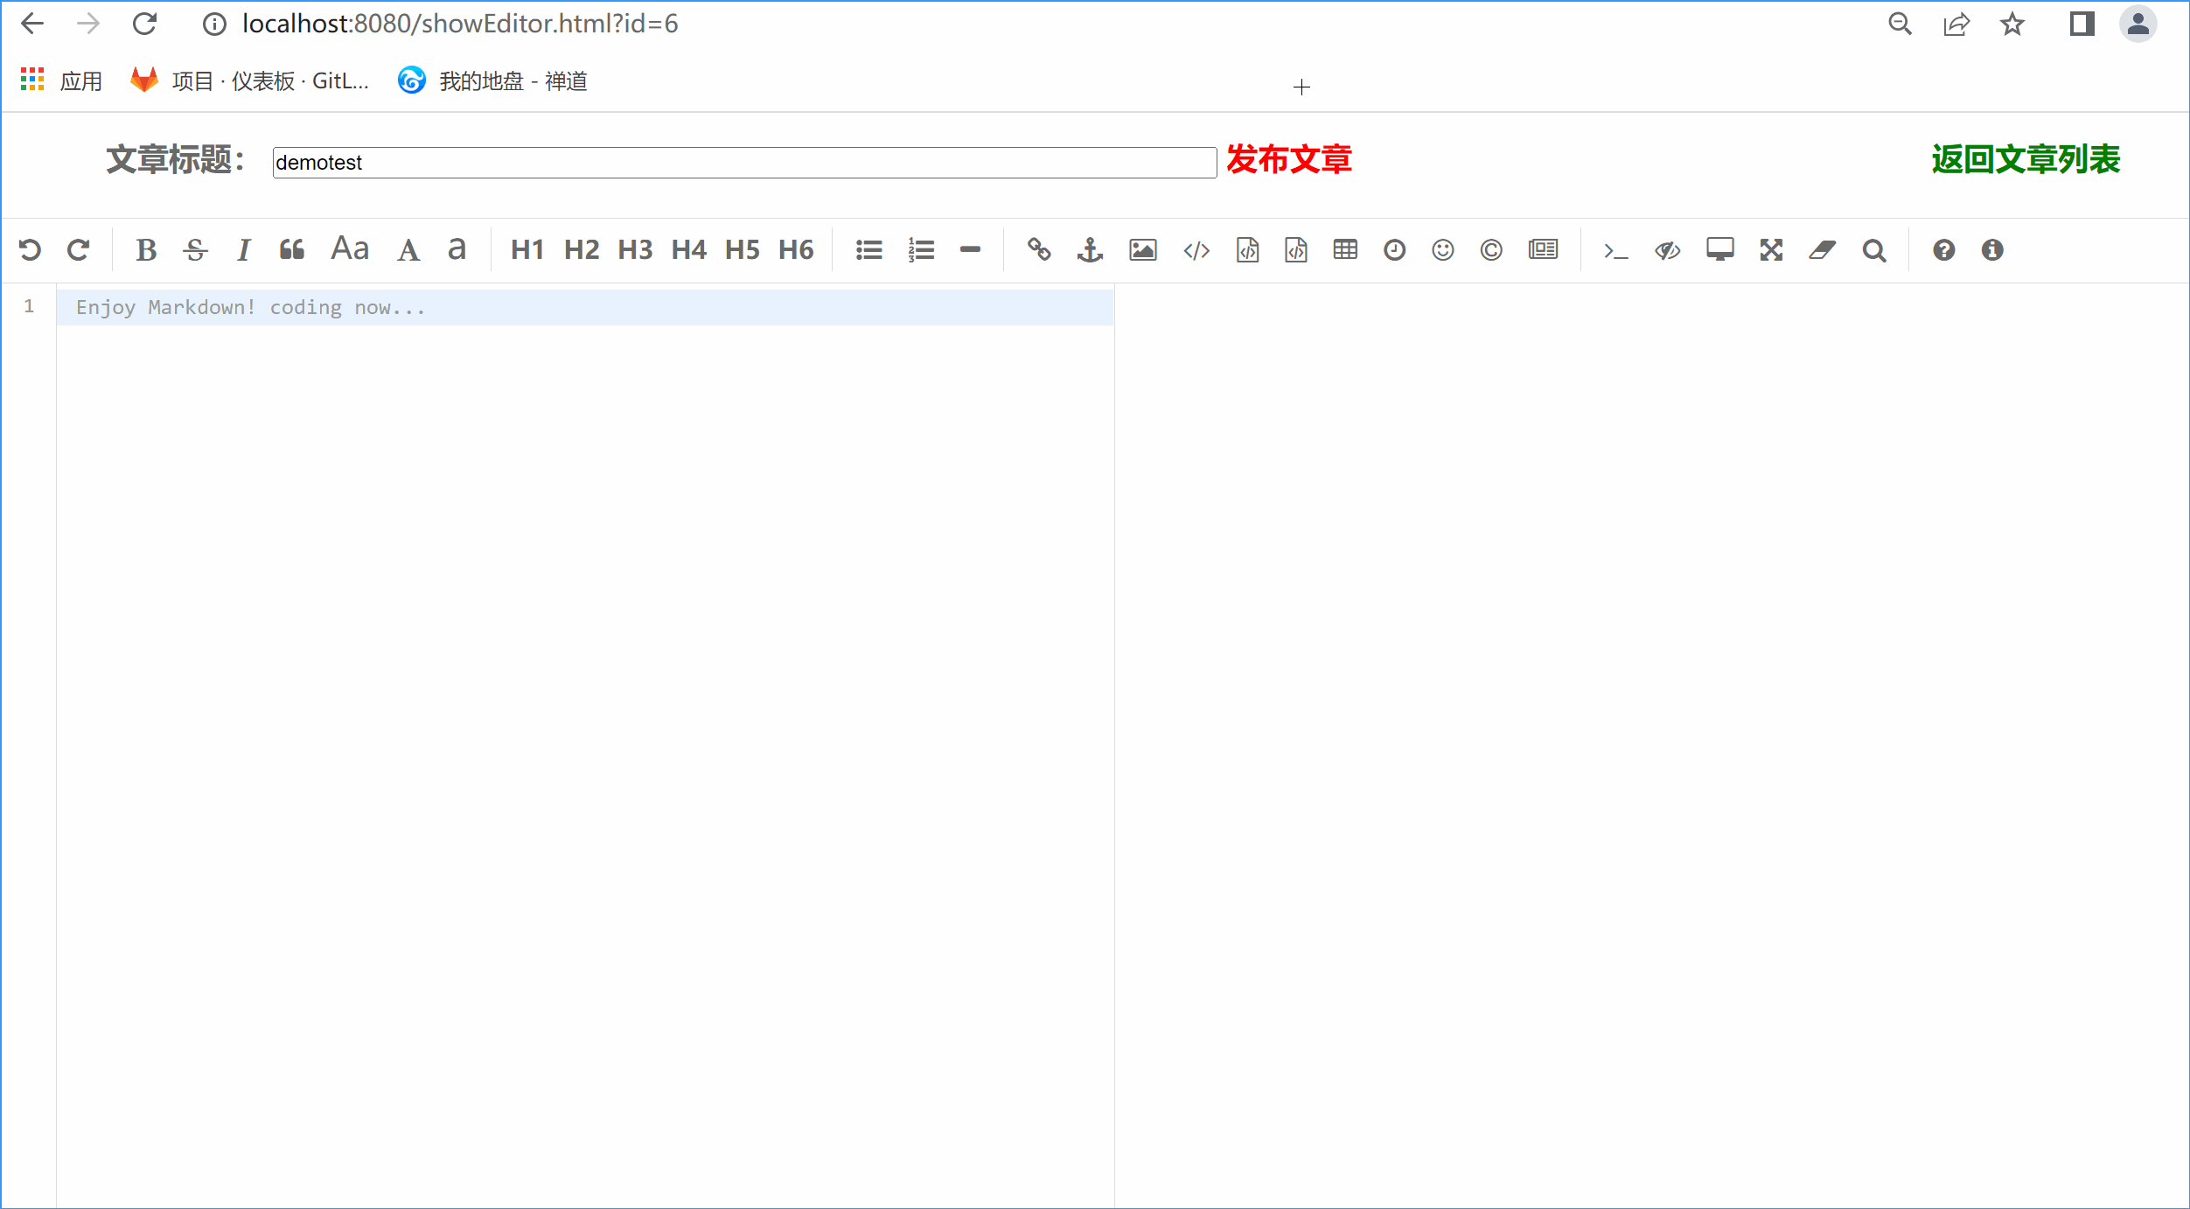Toggle strikethrough formatting
Image resolution: width=2190 pixels, height=1209 pixels.
coord(195,249)
